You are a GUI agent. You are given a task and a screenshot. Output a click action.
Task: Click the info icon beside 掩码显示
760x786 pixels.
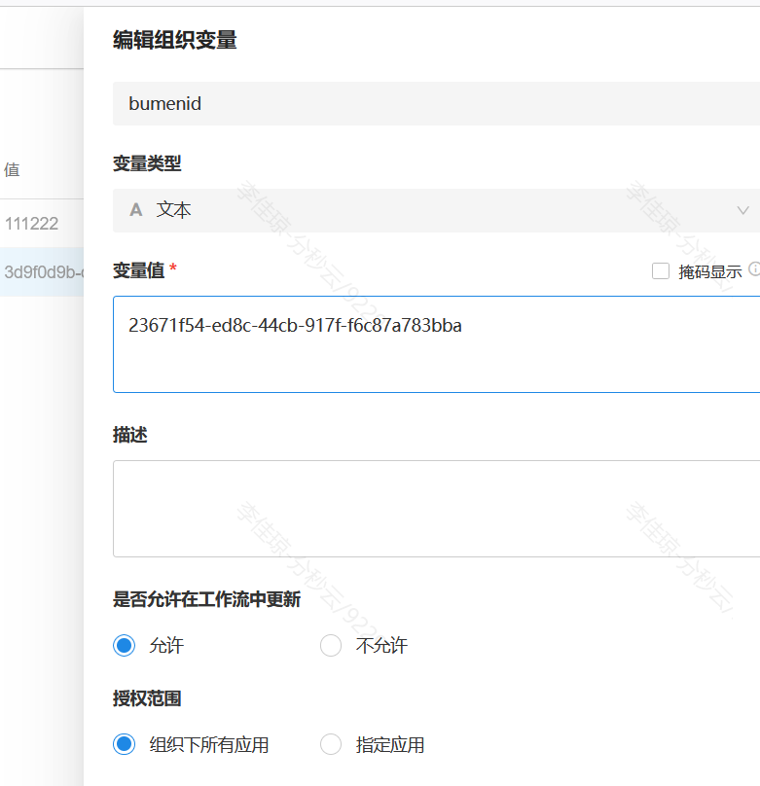click(753, 270)
